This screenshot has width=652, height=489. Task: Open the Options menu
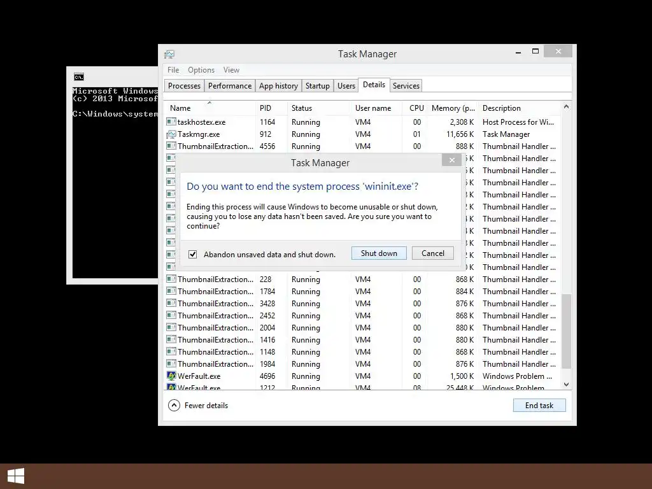pyautogui.click(x=201, y=70)
